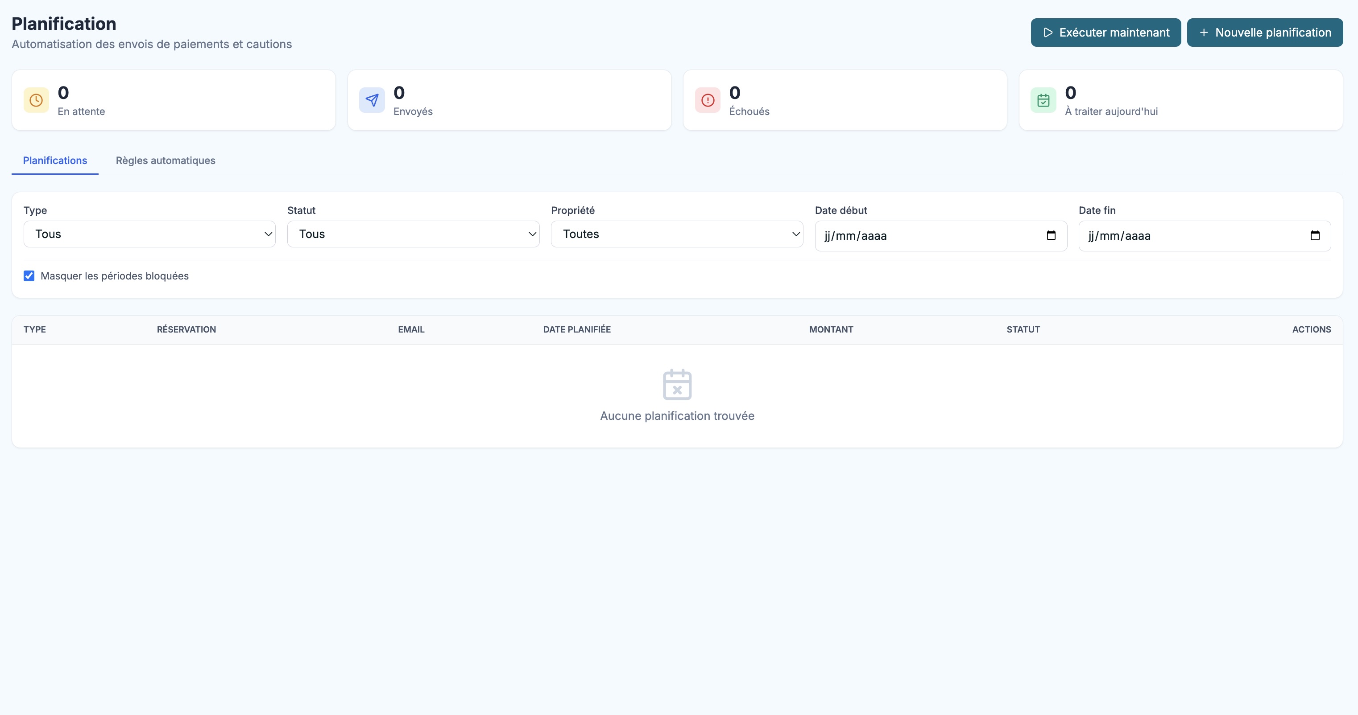1358x715 pixels.
Task: Click the paper plane icon for Envoyés
Action: pyautogui.click(x=372, y=100)
